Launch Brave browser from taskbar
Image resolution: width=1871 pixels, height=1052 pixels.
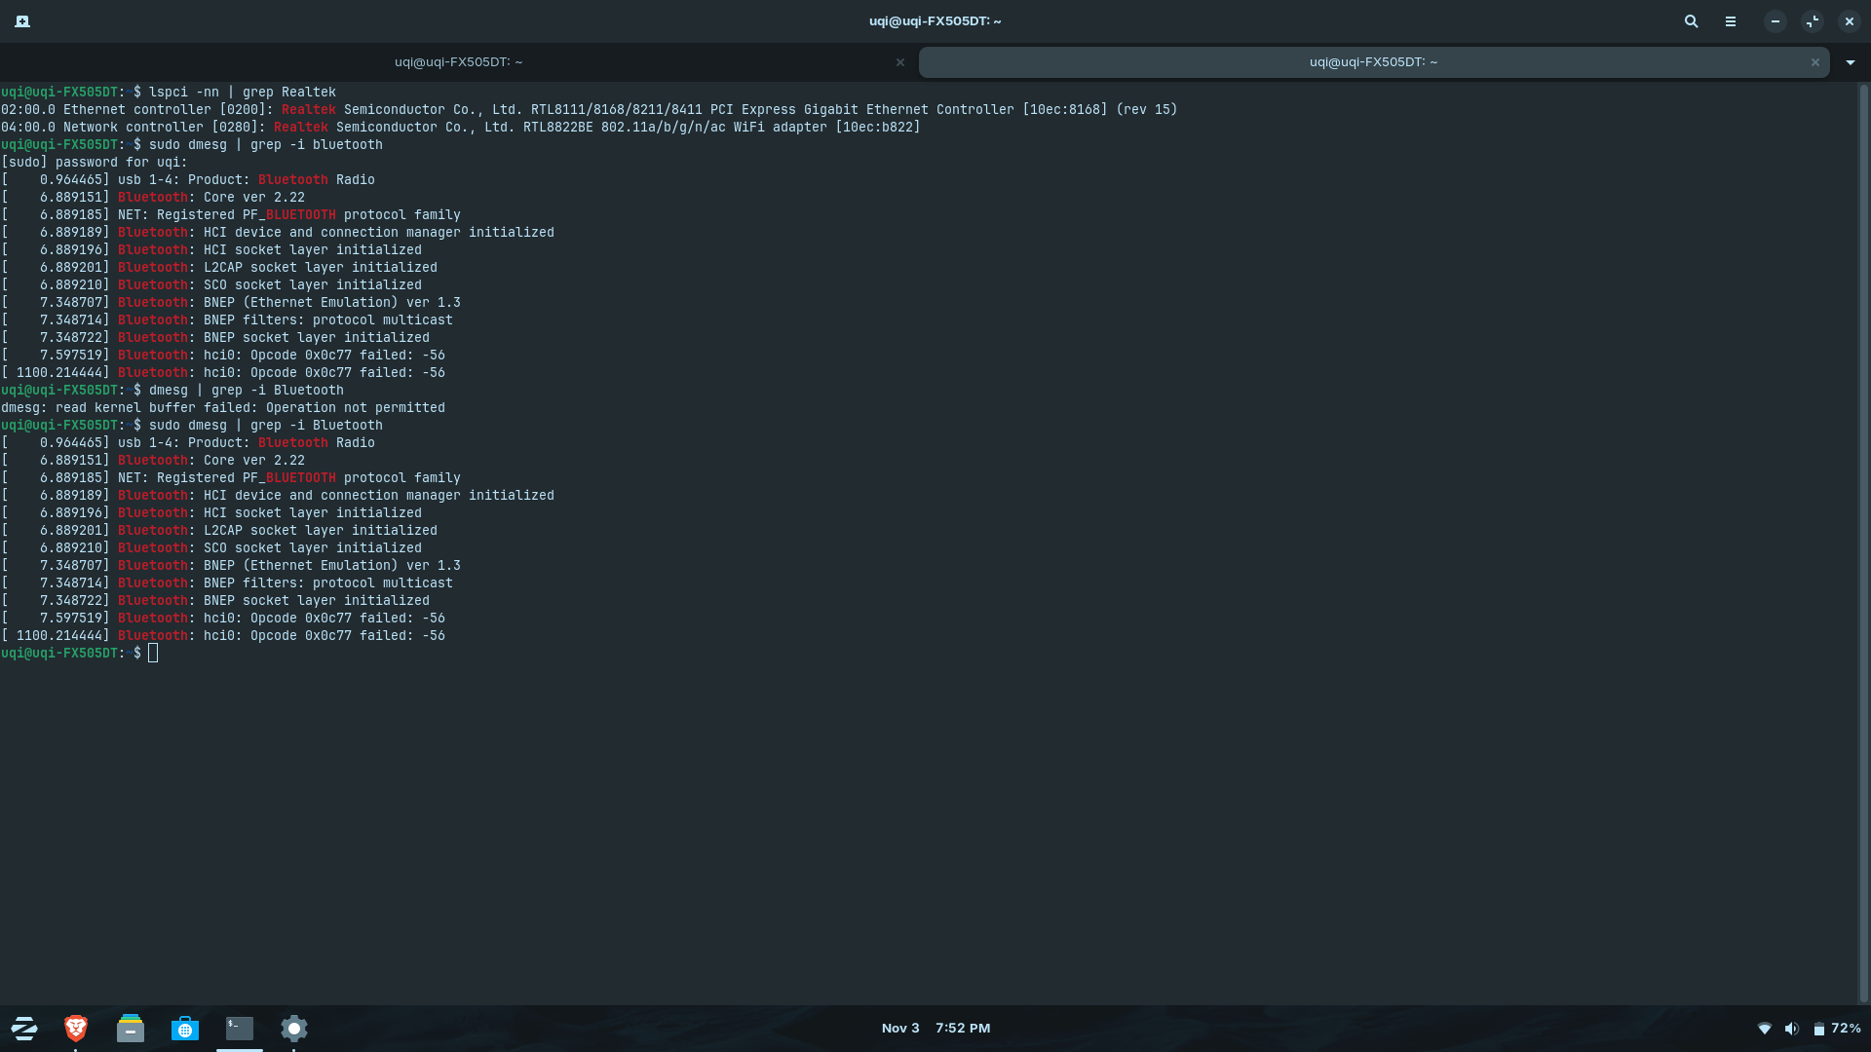(x=76, y=1029)
